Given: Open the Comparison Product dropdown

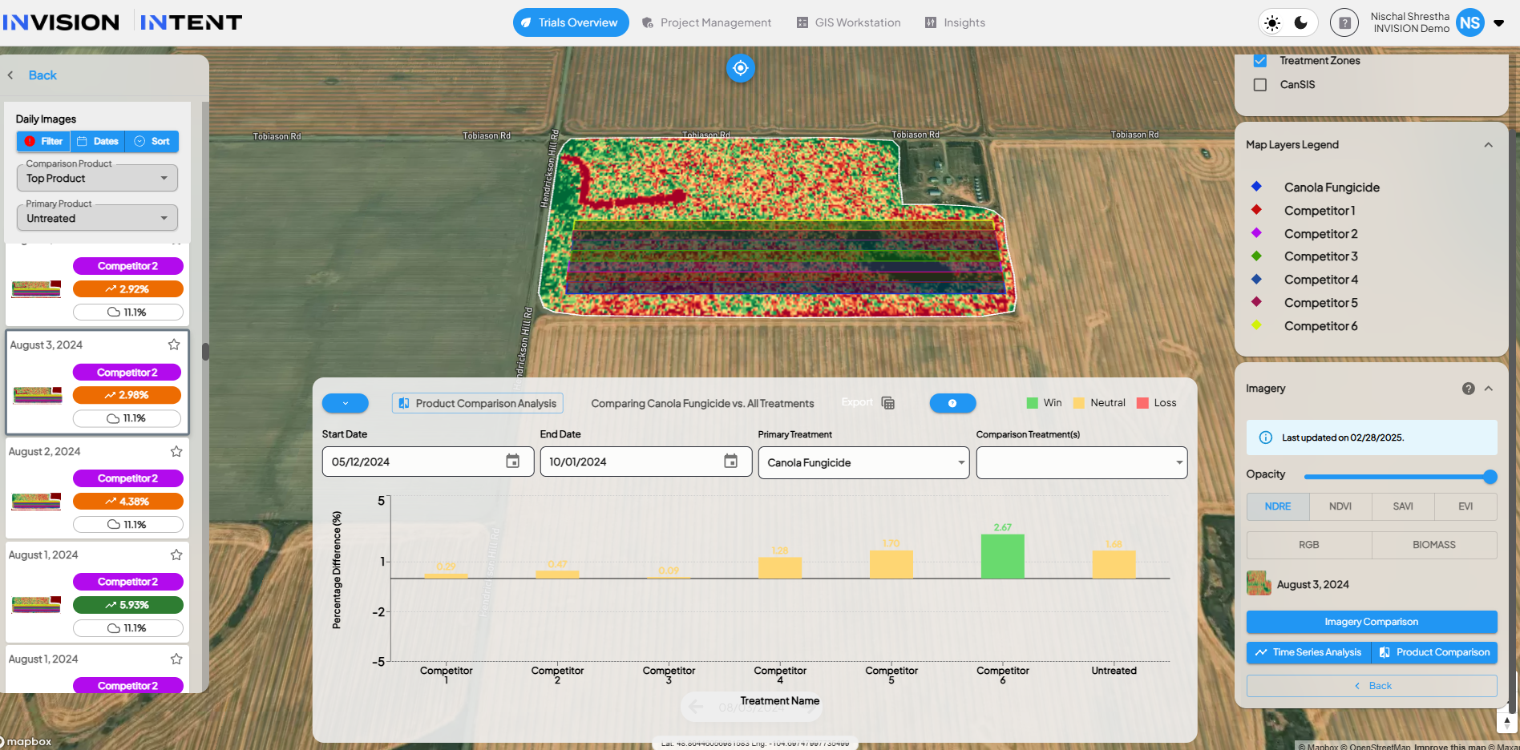Looking at the screenshot, I should click(x=97, y=178).
